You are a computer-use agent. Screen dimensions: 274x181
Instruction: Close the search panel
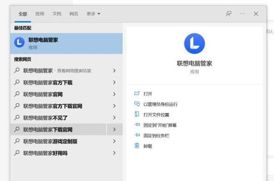point(256,14)
